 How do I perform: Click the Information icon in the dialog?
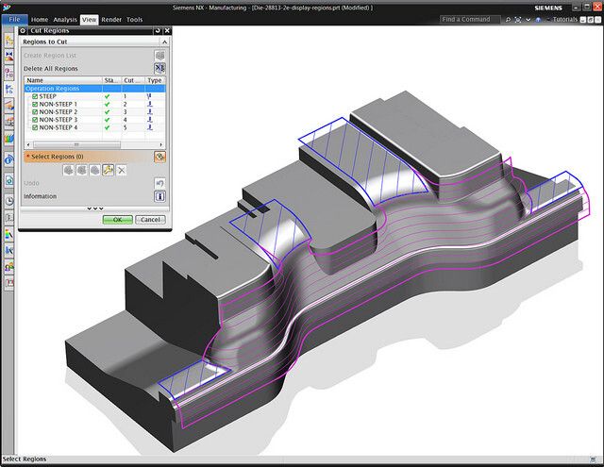pos(159,196)
